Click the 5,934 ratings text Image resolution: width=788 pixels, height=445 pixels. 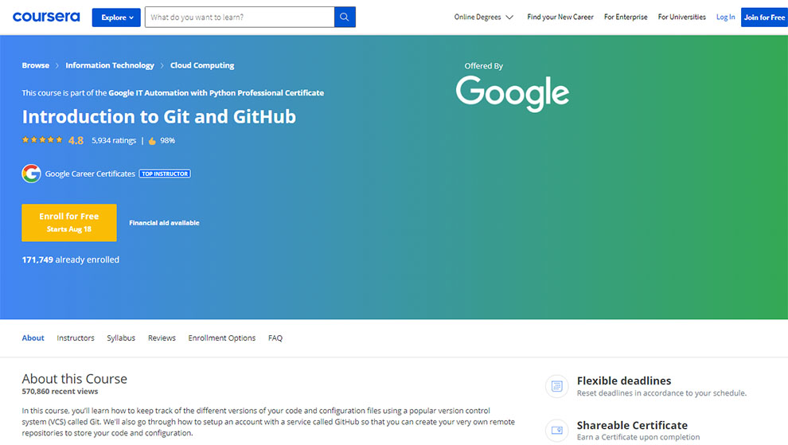click(x=114, y=140)
